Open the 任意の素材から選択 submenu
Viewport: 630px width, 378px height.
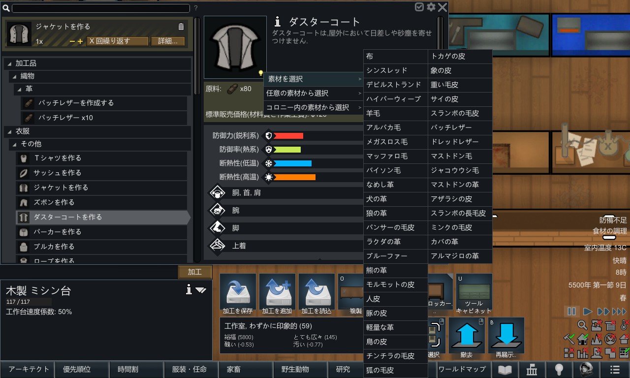point(313,93)
